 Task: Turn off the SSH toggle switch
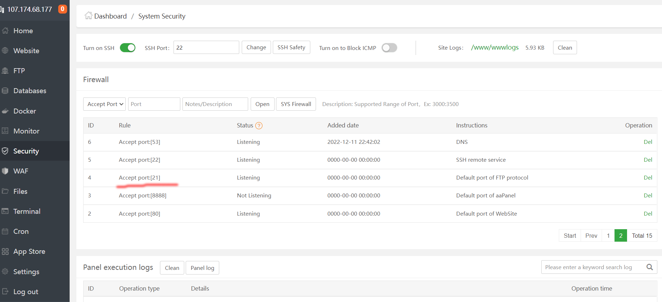(127, 48)
